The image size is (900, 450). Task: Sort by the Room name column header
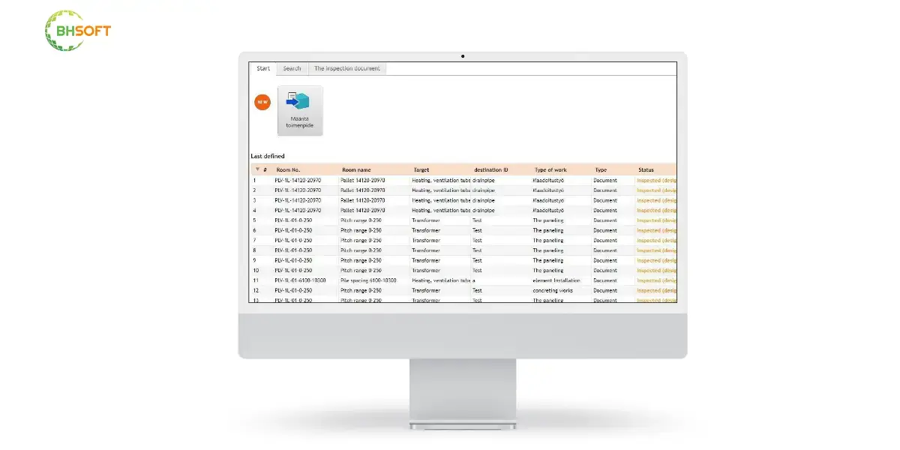356,170
